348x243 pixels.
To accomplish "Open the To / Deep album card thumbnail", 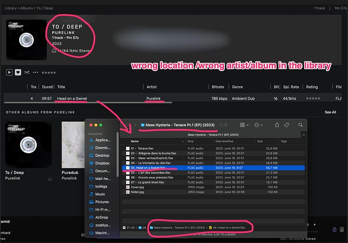I will coord(28,145).
